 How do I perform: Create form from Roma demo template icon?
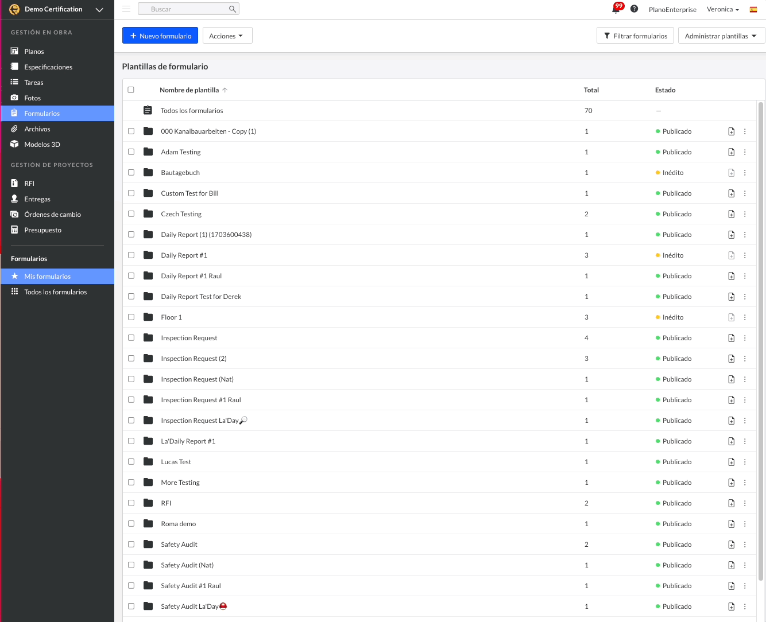click(x=731, y=524)
